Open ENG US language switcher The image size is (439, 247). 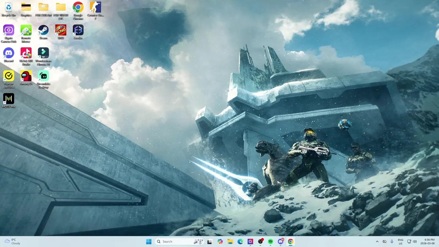point(401,242)
